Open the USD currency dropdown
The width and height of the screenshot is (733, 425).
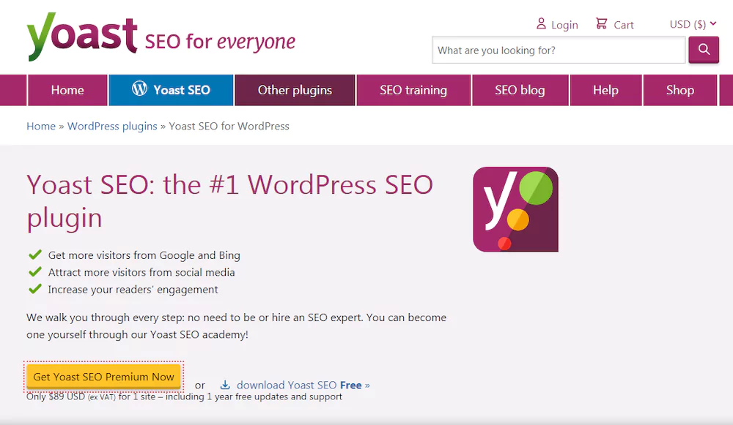click(x=686, y=23)
